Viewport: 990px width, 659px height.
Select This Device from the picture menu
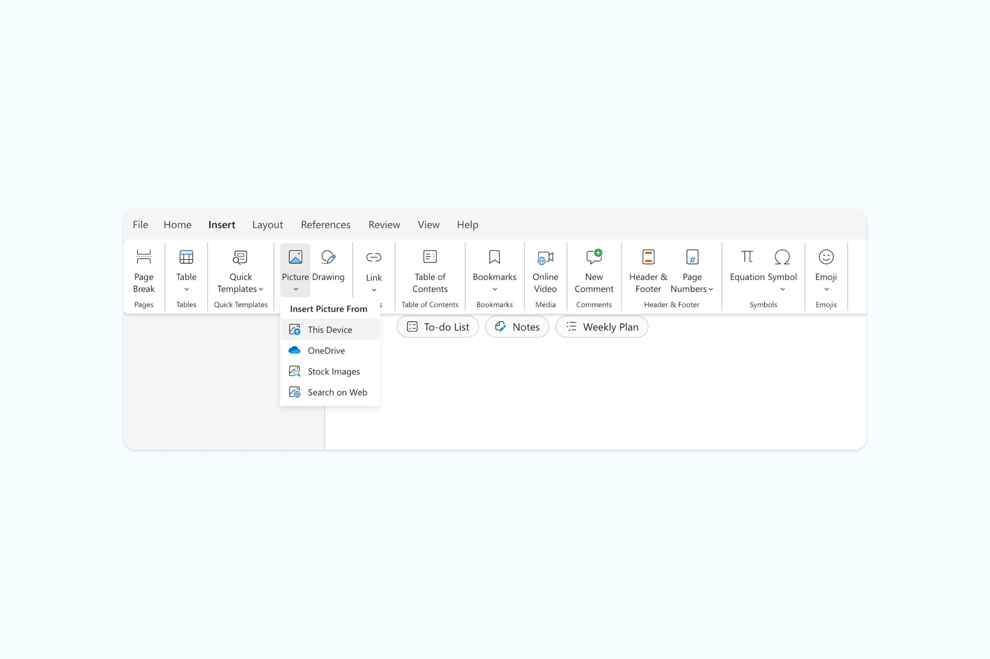coord(330,329)
